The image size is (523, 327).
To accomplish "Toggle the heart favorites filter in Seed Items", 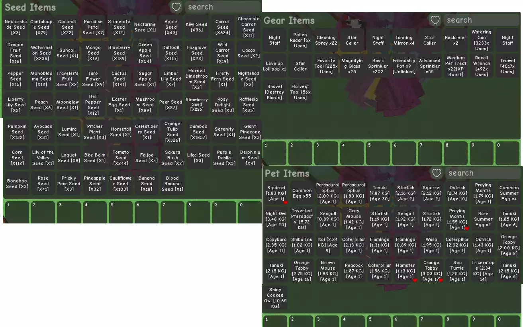I will point(176,7).
